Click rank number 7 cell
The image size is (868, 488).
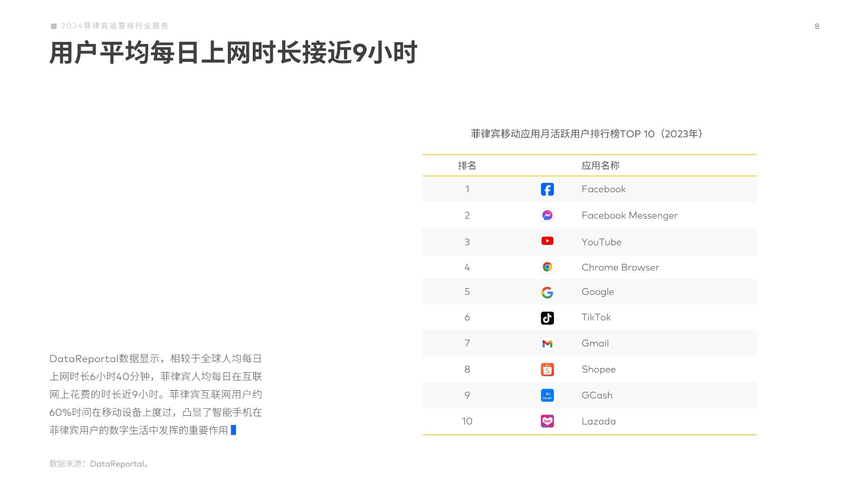point(467,343)
